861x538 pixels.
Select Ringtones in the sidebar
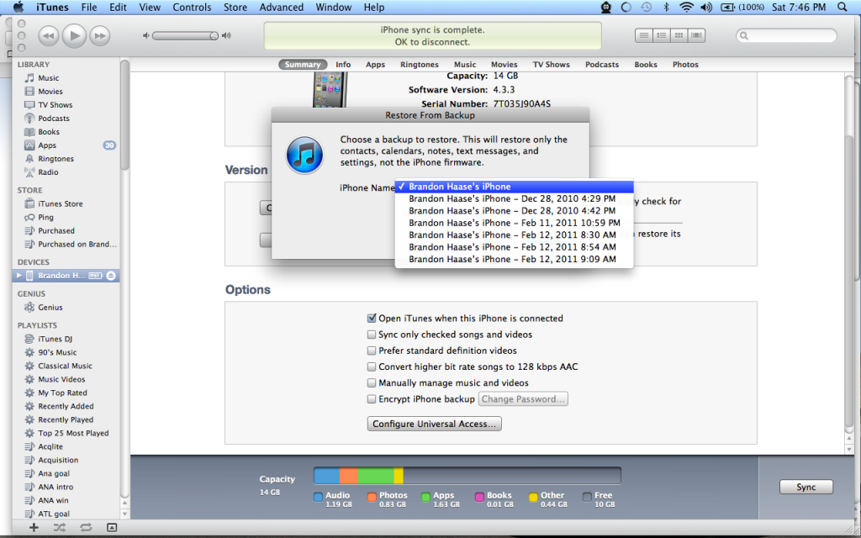pos(55,159)
